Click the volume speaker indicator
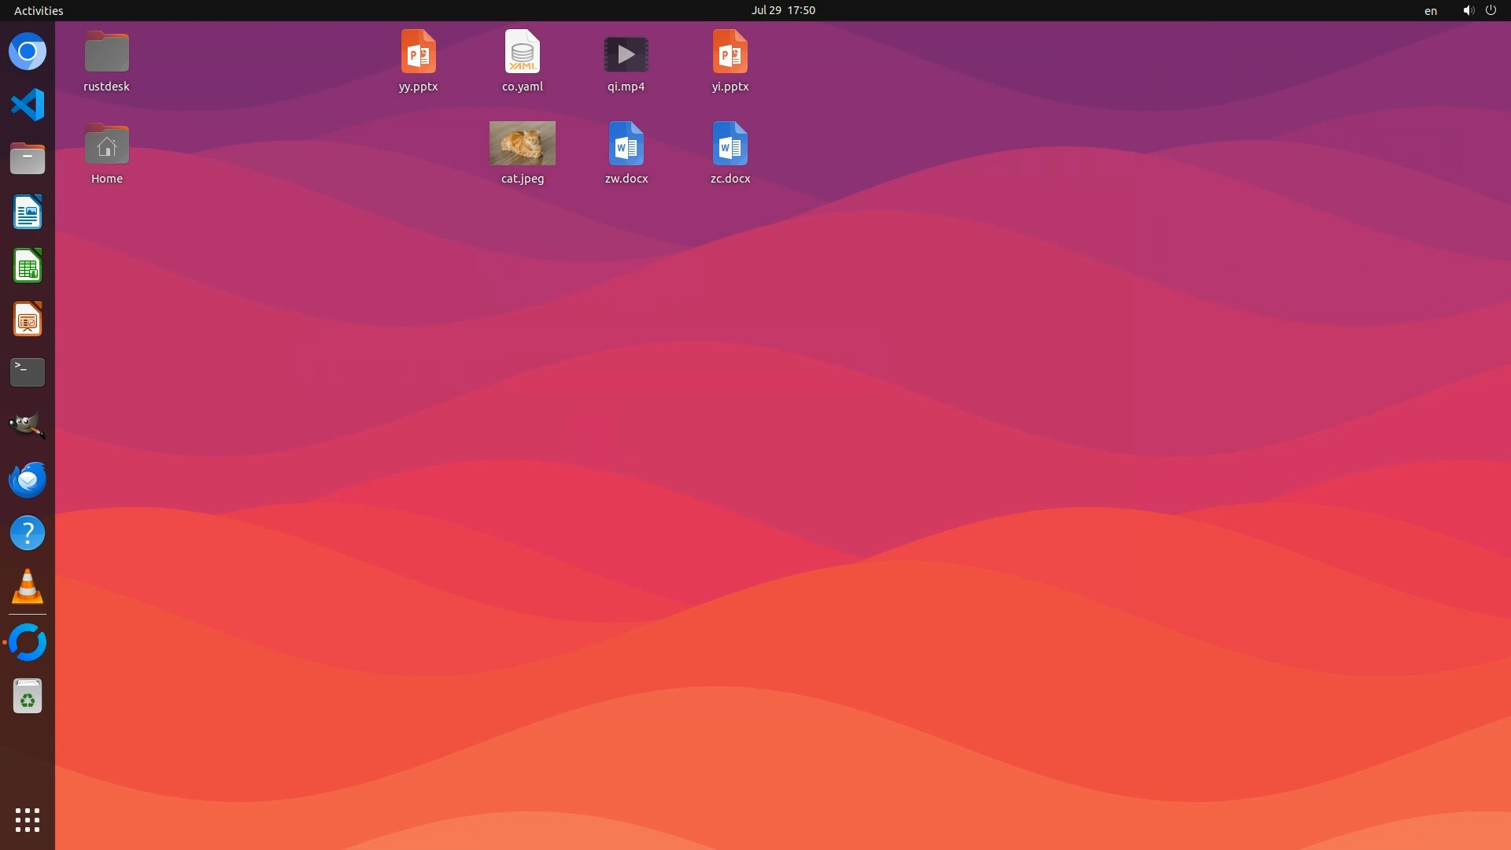1511x850 pixels. [x=1468, y=10]
